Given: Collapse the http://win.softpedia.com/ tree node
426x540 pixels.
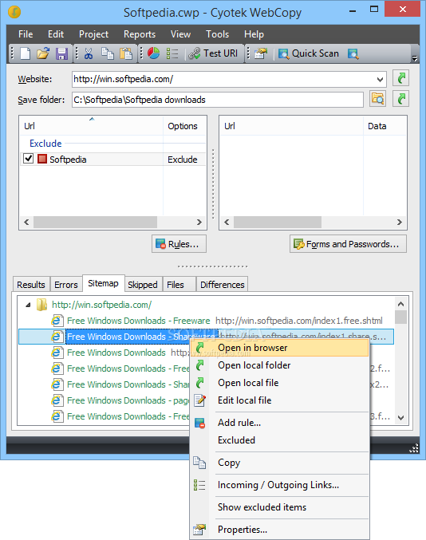Looking at the screenshot, I should (28, 305).
